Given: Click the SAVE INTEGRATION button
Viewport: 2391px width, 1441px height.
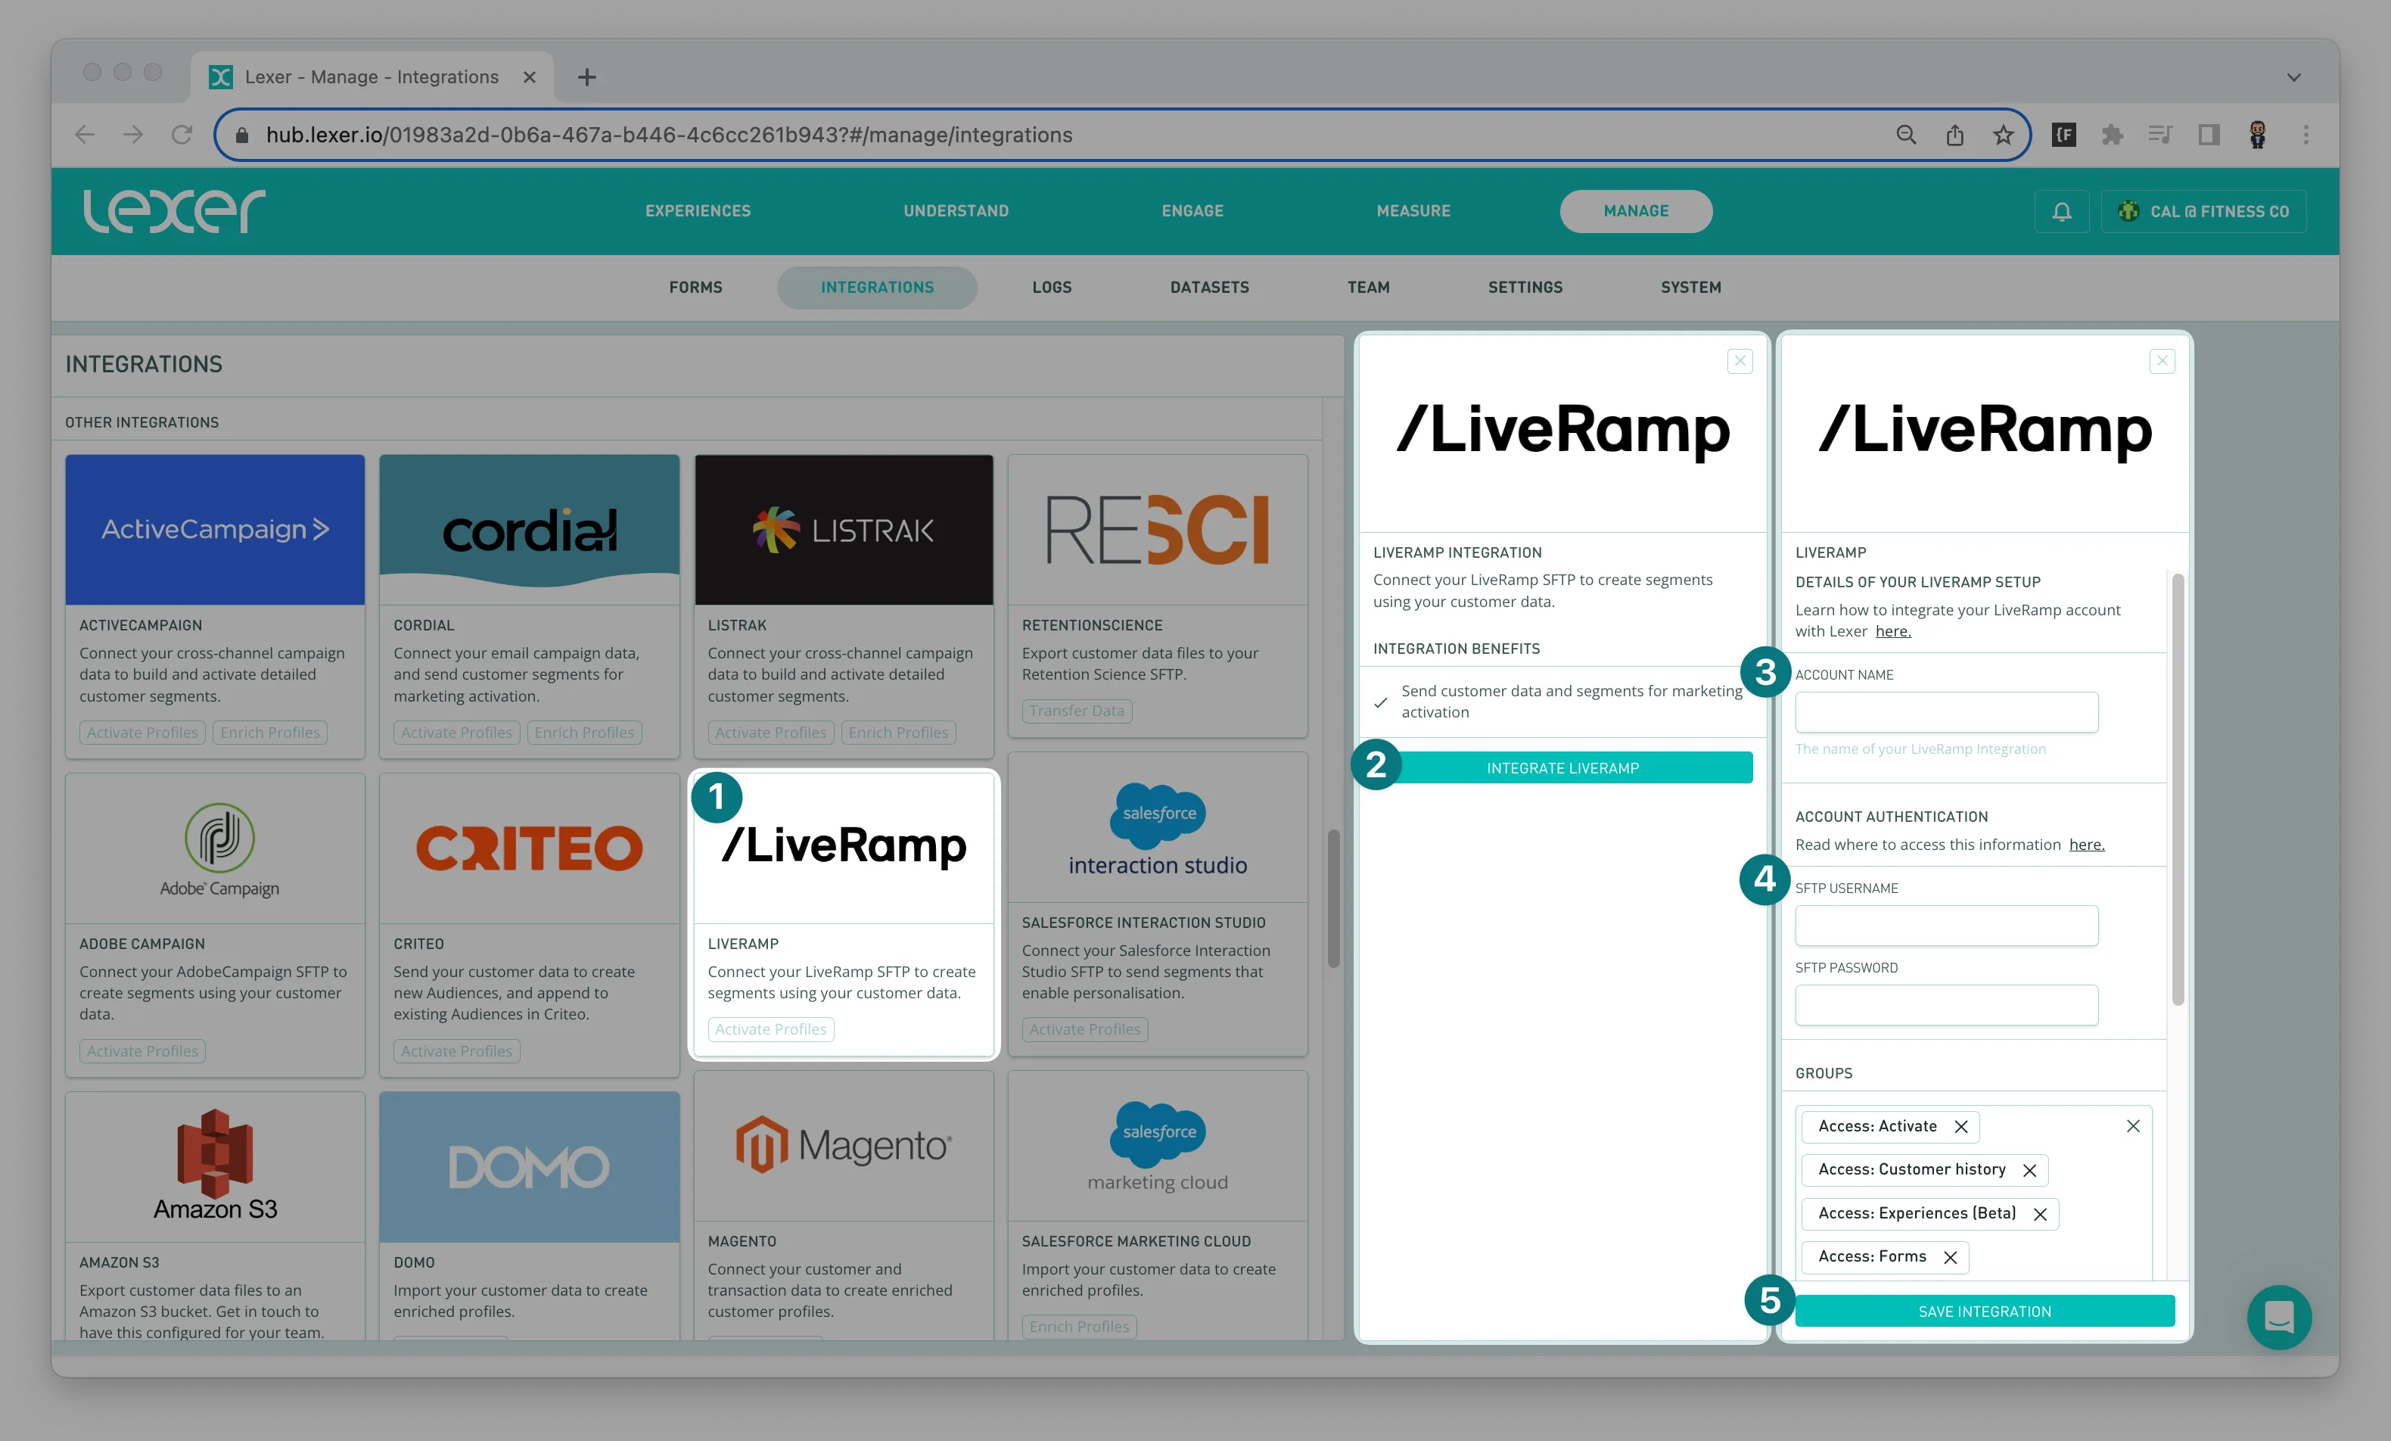Looking at the screenshot, I should [x=1985, y=1311].
